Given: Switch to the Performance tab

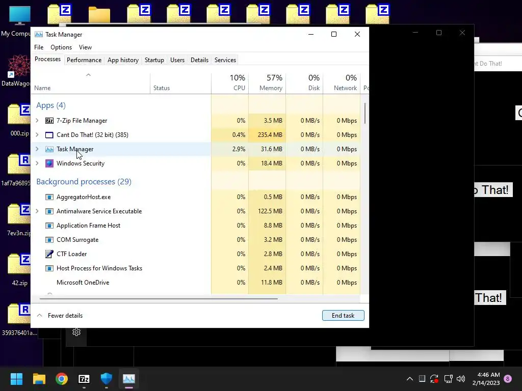Looking at the screenshot, I should (x=84, y=60).
